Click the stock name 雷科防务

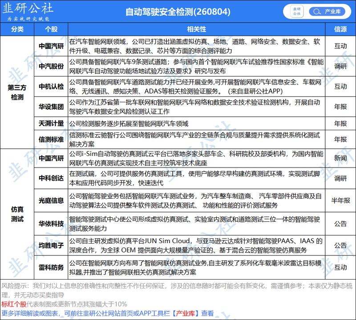(51, 267)
